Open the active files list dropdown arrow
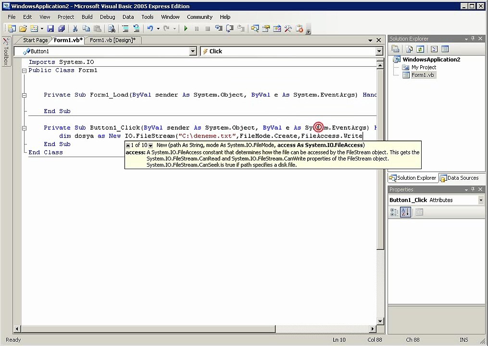The width and height of the screenshot is (488, 346). pyautogui.click(x=370, y=40)
